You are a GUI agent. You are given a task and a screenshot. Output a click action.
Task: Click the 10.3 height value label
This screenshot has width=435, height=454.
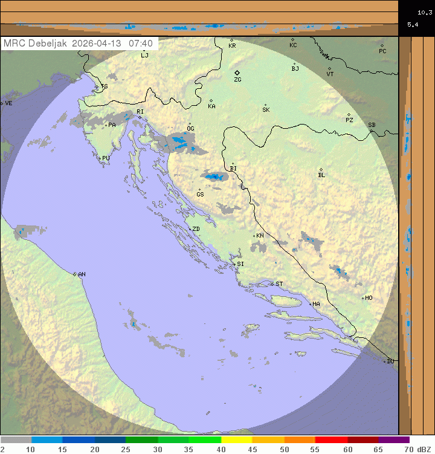click(x=424, y=12)
